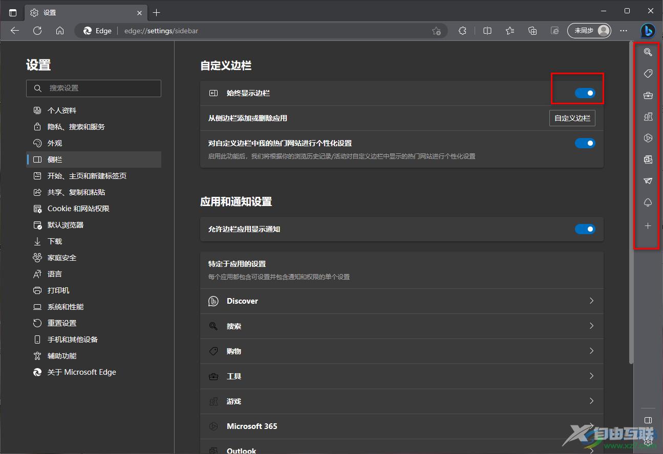Toggle Split screen icon in toolbar

point(487,31)
